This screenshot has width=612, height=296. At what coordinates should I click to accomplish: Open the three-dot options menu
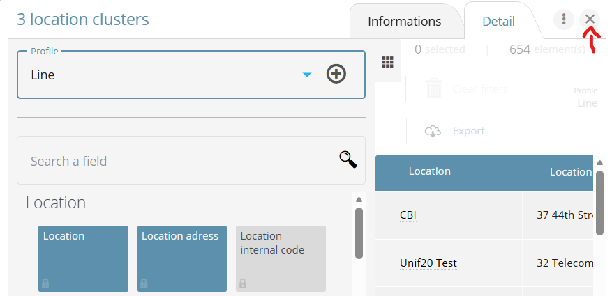click(564, 20)
